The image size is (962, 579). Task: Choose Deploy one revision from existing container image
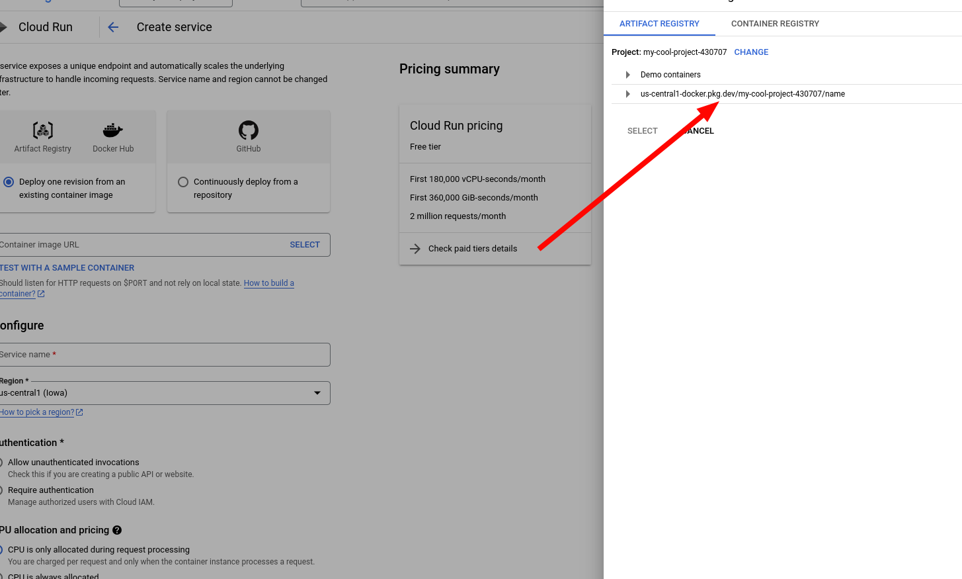click(x=9, y=182)
